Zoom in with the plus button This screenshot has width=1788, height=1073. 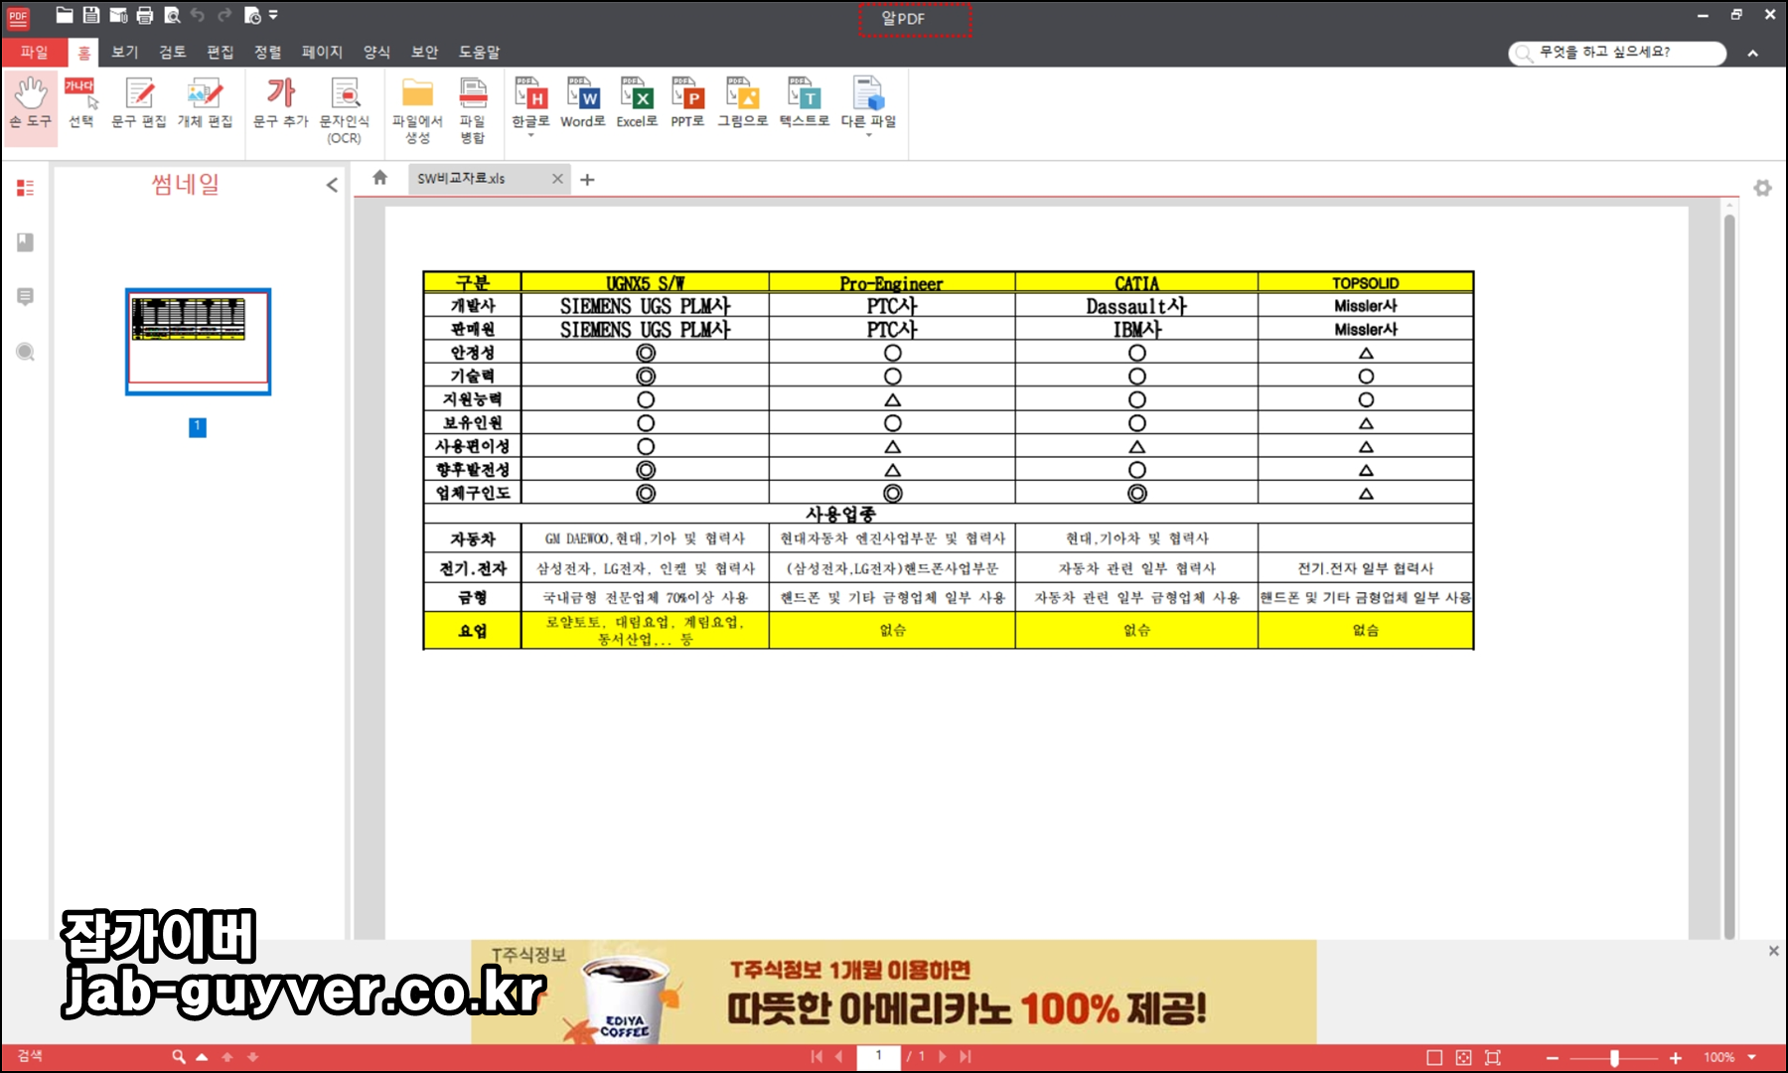tap(1676, 1059)
